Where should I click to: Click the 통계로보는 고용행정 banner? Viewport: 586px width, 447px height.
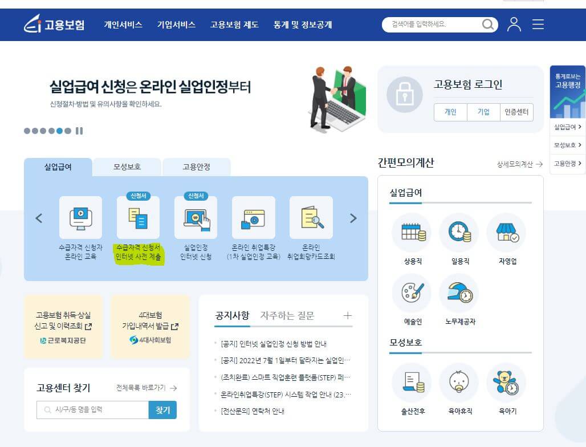tap(567, 92)
